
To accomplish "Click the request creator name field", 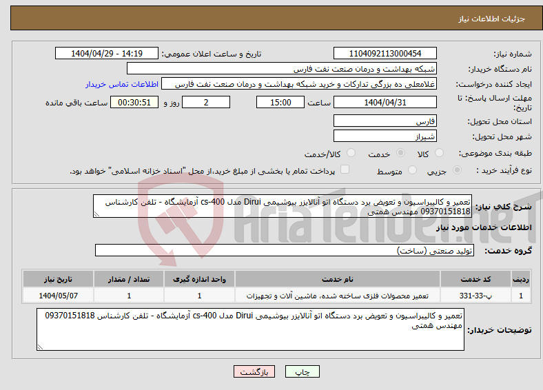I will tap(299, 84).
